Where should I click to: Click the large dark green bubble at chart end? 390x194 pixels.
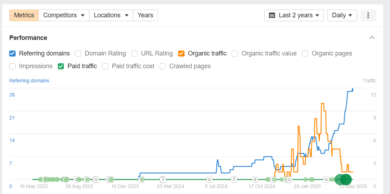[345, 180]
